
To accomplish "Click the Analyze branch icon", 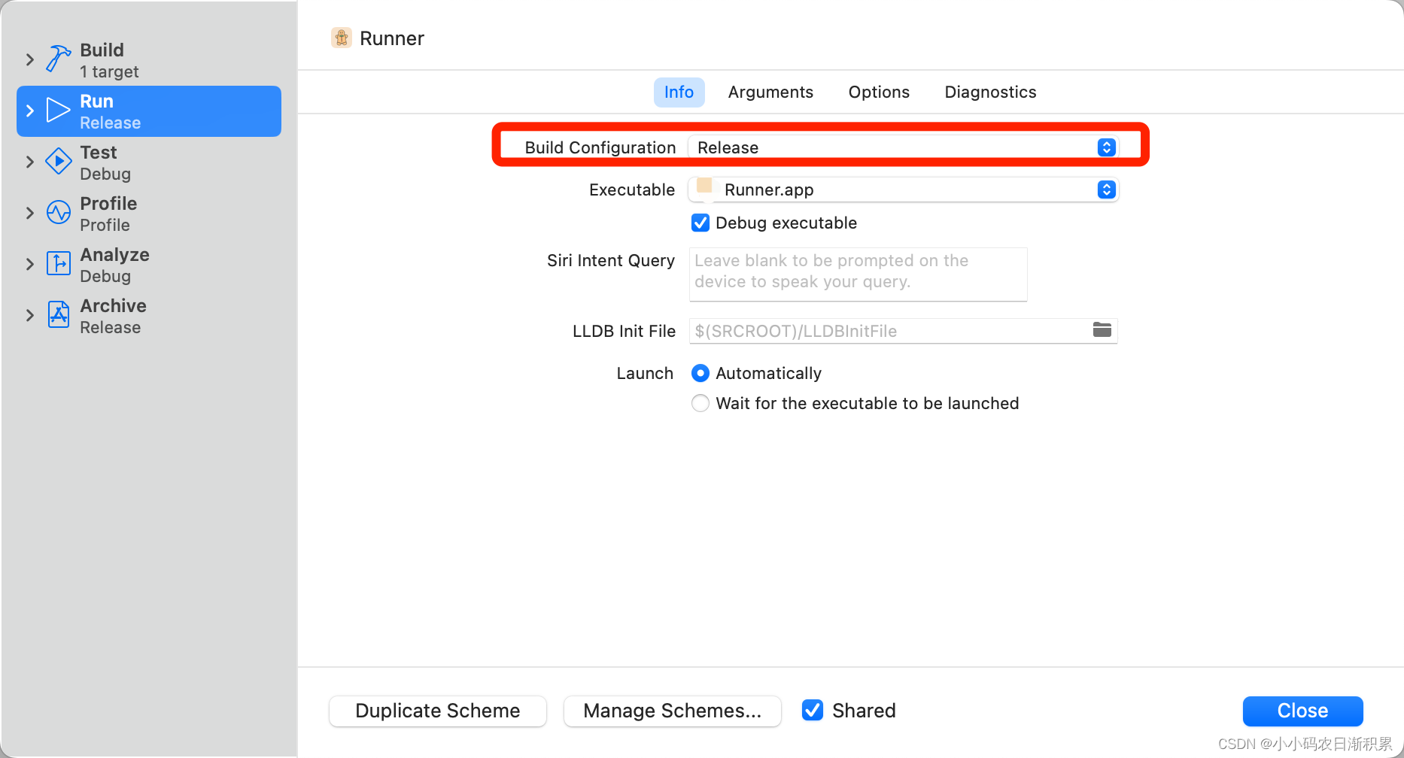I will pos(58,264).
